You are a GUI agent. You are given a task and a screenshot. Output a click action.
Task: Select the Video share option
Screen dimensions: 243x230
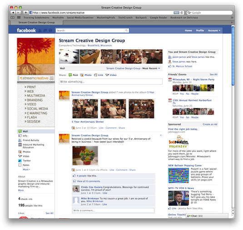coord(111,75)
